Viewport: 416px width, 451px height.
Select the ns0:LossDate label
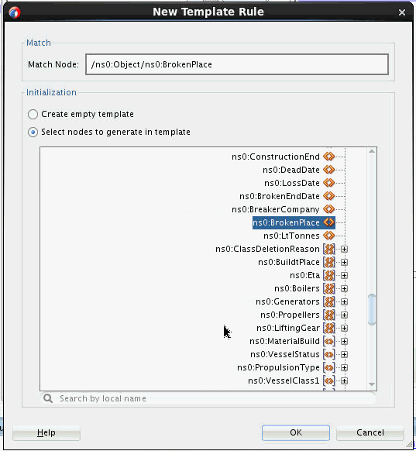click(292, 183)
